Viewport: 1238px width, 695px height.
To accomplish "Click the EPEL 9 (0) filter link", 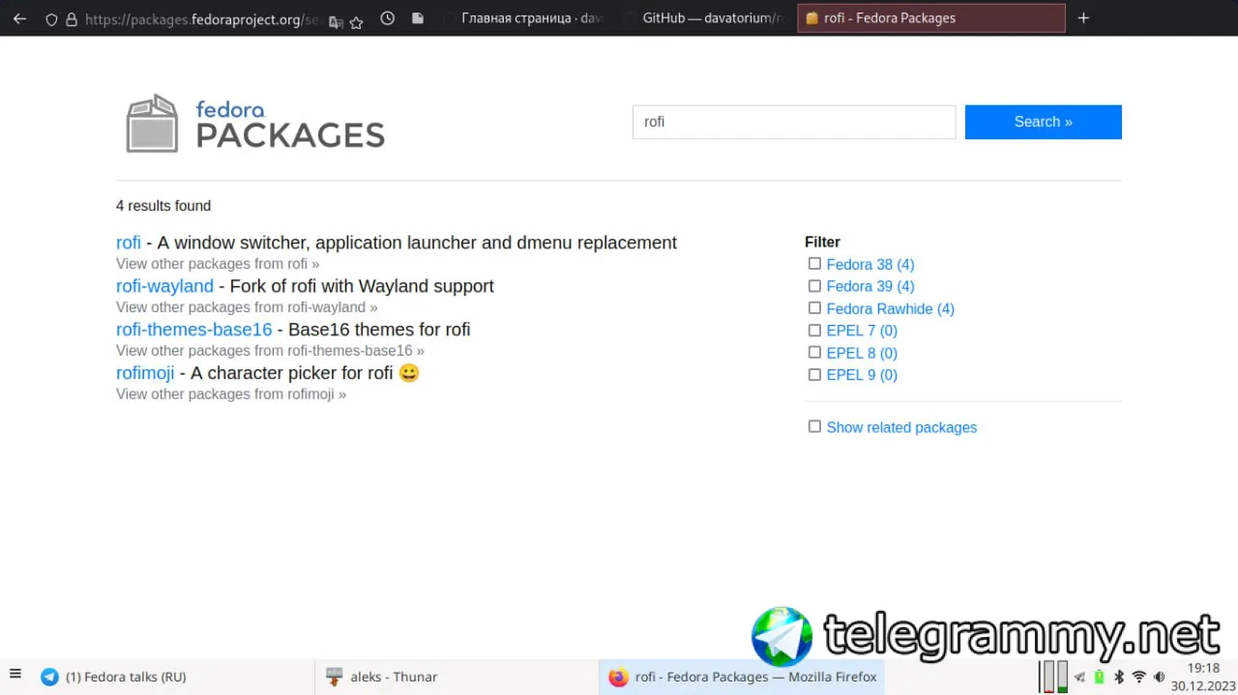I will coord(862,376).
